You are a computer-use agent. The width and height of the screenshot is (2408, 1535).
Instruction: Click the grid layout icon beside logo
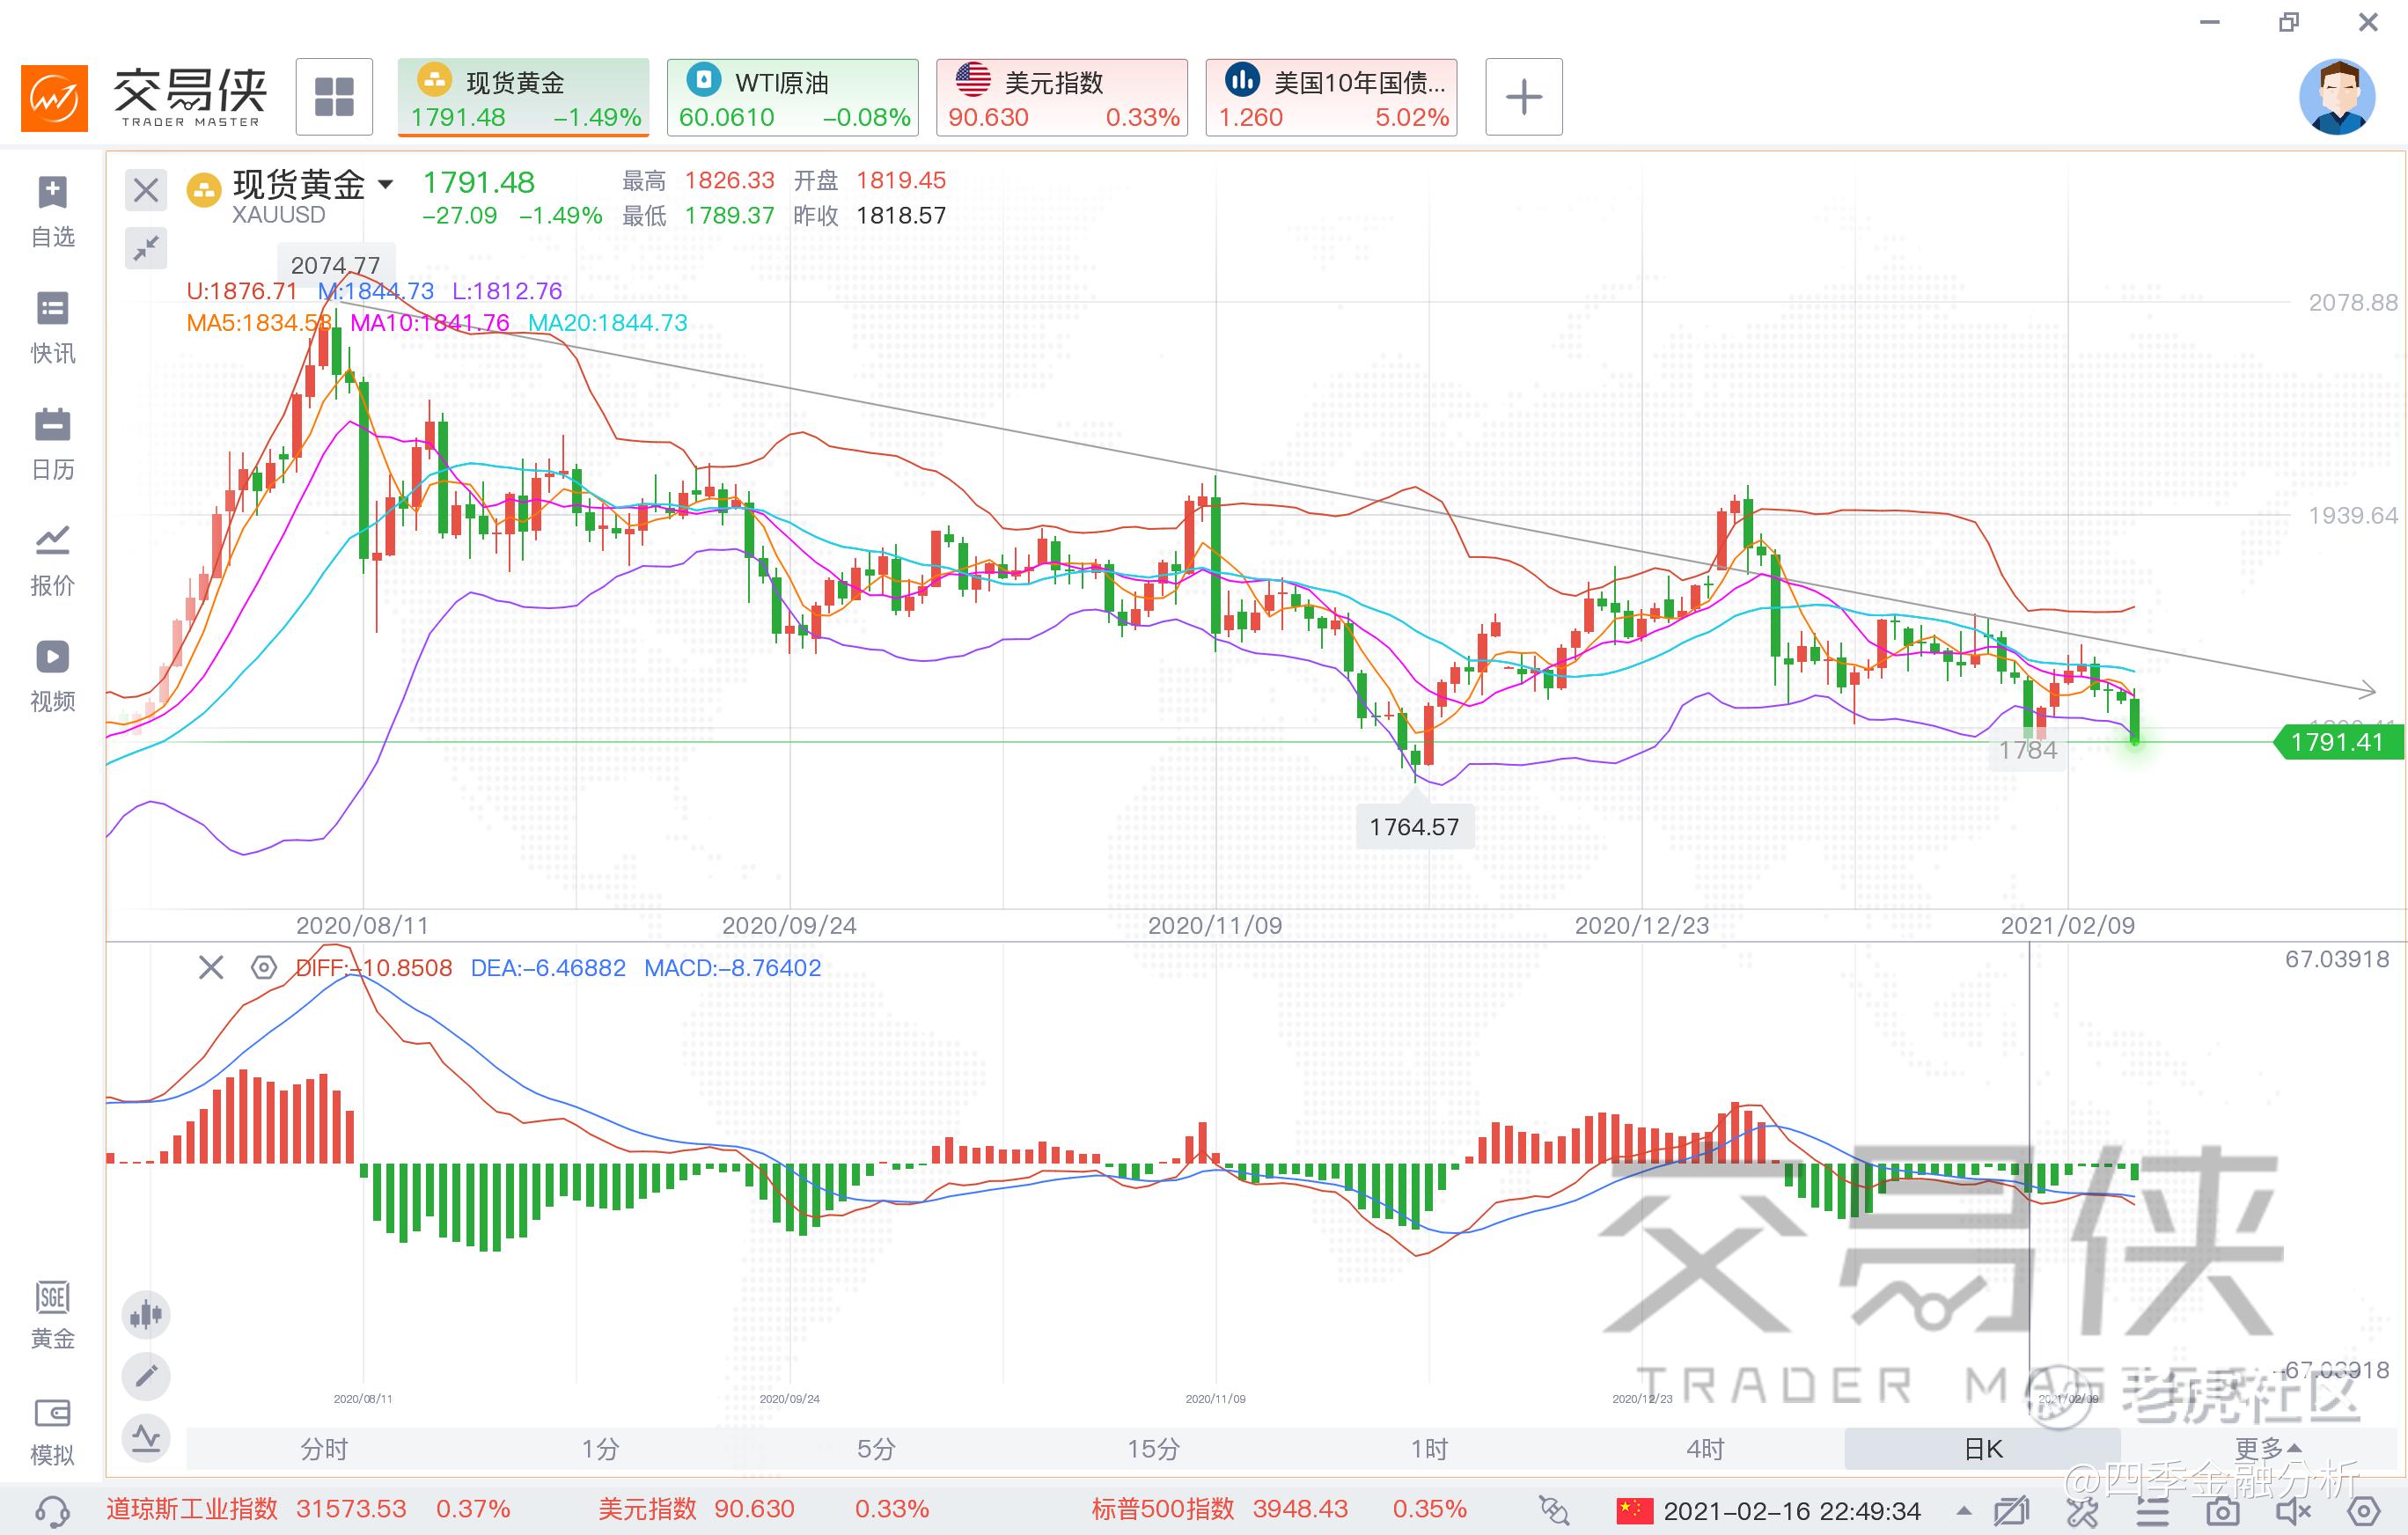click(334, 97)
